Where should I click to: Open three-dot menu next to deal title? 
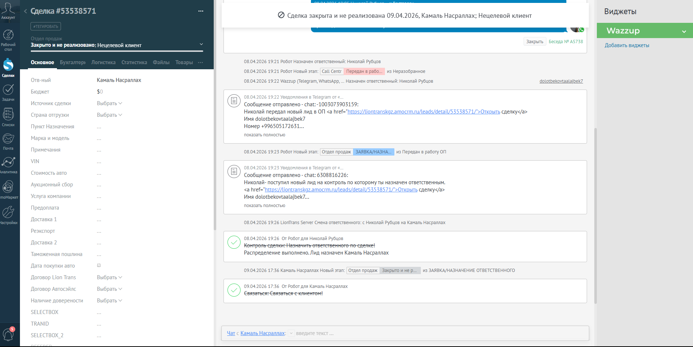coord(201,11)
